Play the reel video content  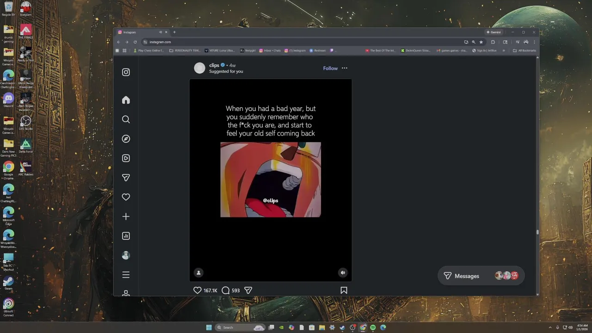click(x=271, y=180)
